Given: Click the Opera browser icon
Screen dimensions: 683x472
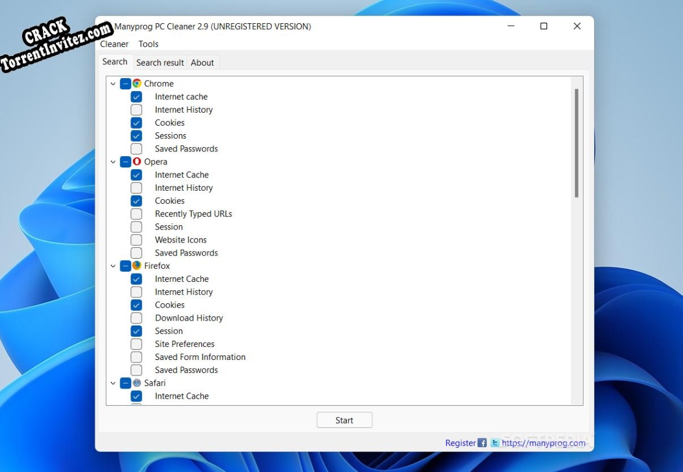Looking at the screenshot, I should (136, 162).
